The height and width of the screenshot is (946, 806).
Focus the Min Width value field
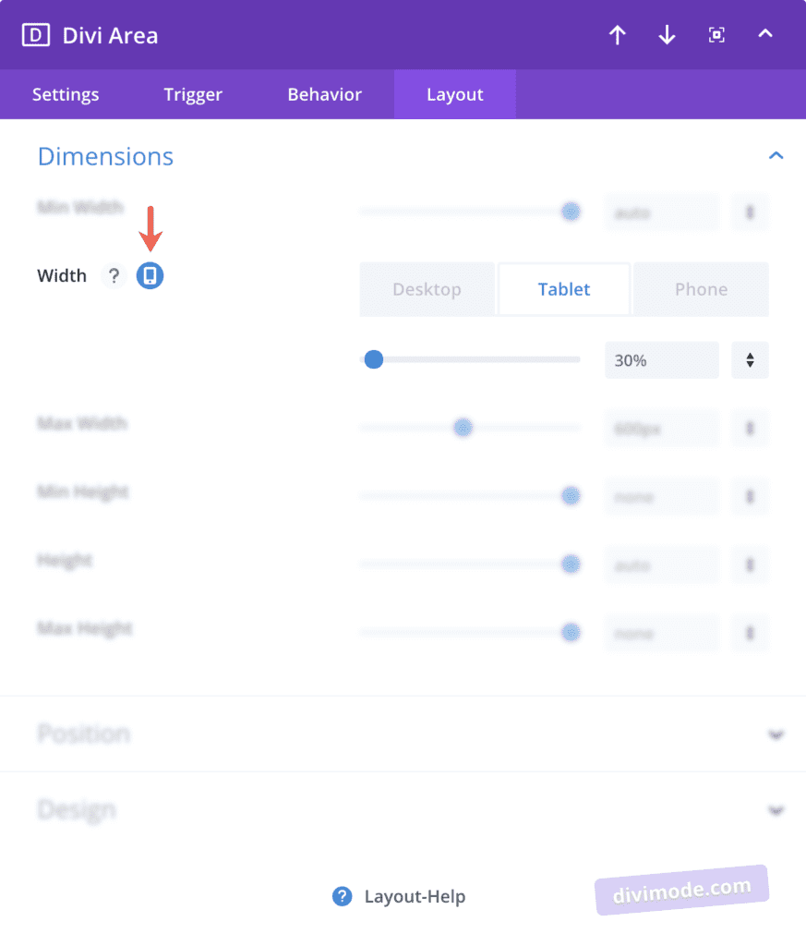[x=662, y=212]
